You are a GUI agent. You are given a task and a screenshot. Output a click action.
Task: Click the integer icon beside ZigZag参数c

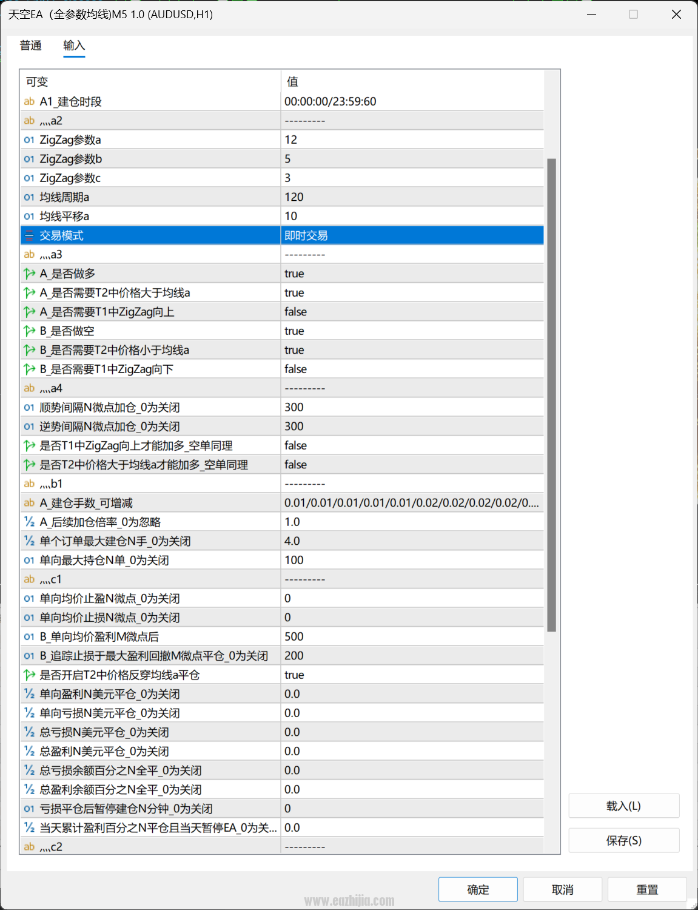click(x=29, y=178)
